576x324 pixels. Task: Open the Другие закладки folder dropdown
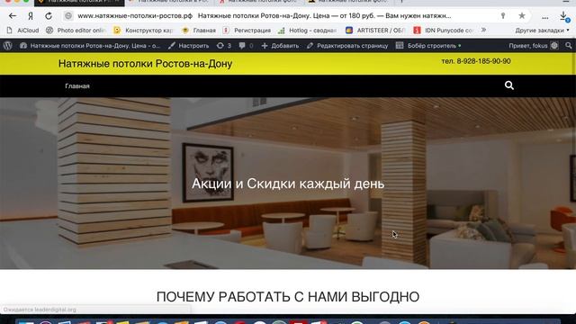click(542, 30)
